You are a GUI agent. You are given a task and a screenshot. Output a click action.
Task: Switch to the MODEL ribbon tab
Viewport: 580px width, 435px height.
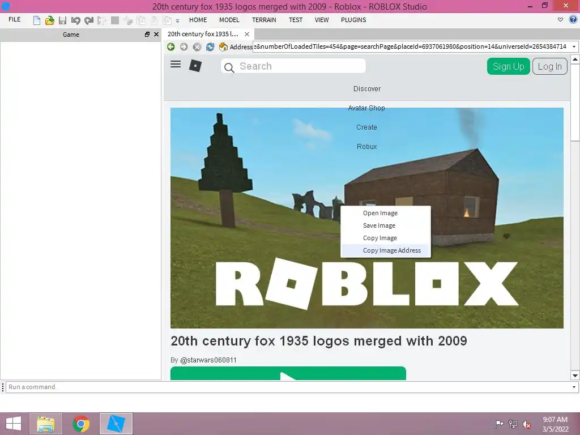pyautogui.click(x=229, y=20)
